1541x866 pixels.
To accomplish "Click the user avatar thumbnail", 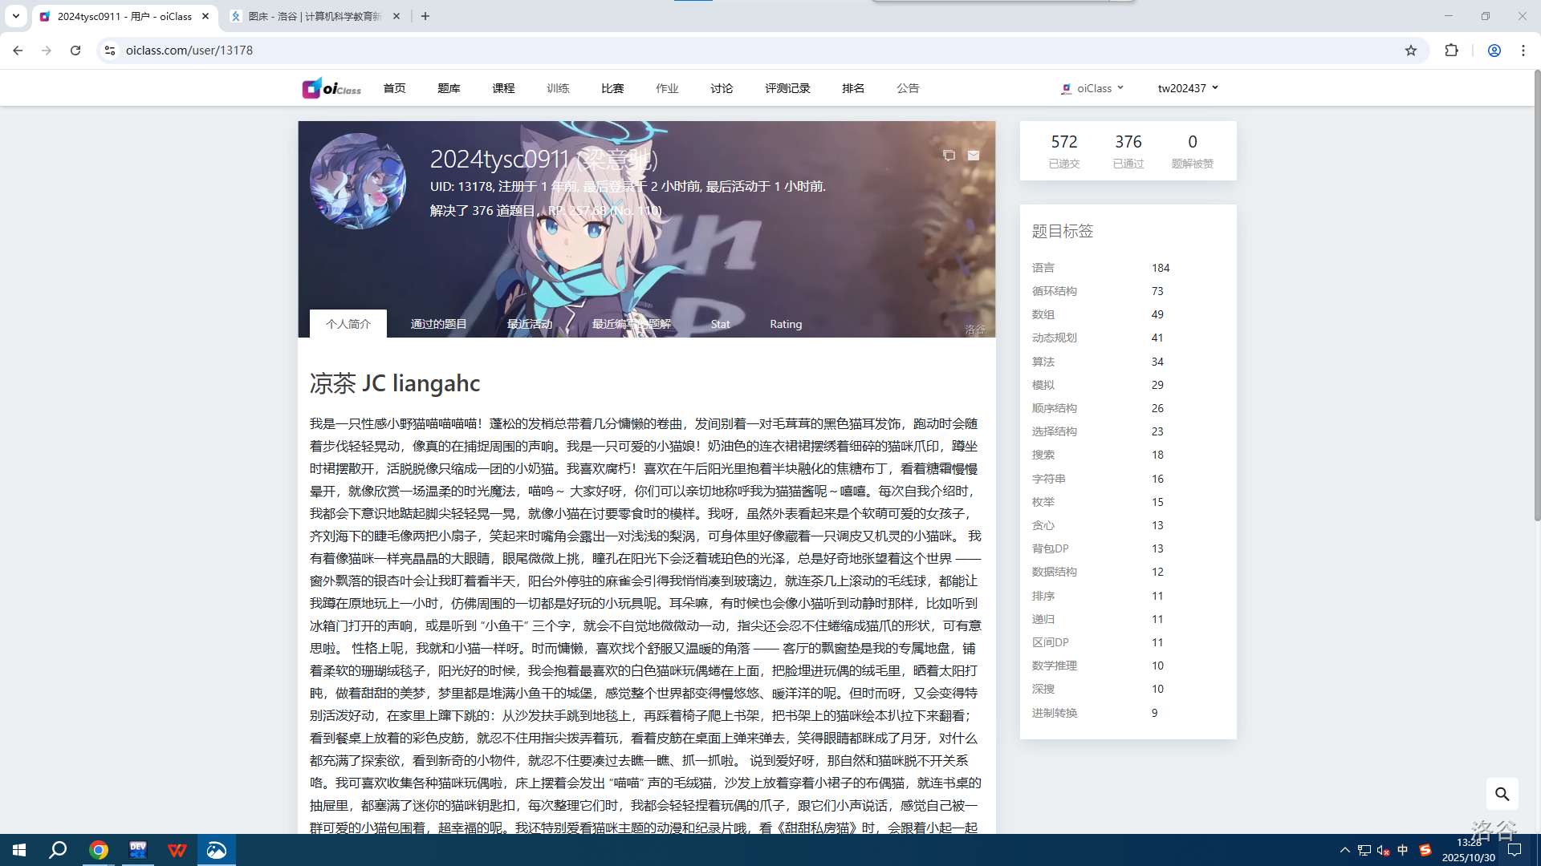I will [358, 181].
